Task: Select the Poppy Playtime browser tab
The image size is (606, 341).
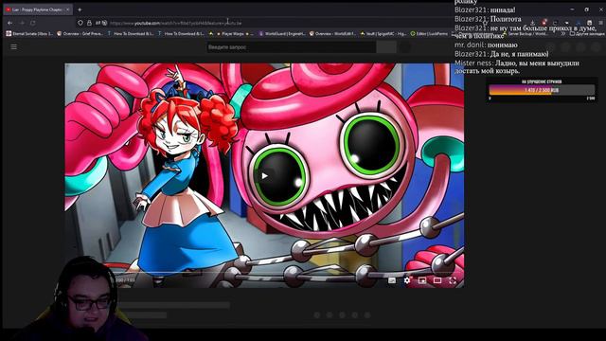Action: point(37,9)
